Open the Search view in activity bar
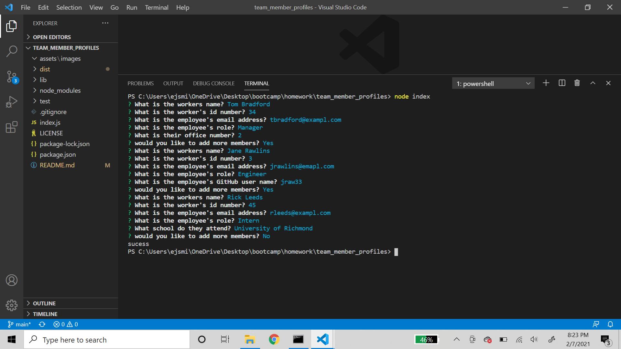This screenshot has height=349, width=621. [x=12, y=51]
